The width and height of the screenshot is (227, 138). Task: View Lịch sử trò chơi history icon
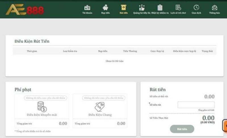(178, 8)
